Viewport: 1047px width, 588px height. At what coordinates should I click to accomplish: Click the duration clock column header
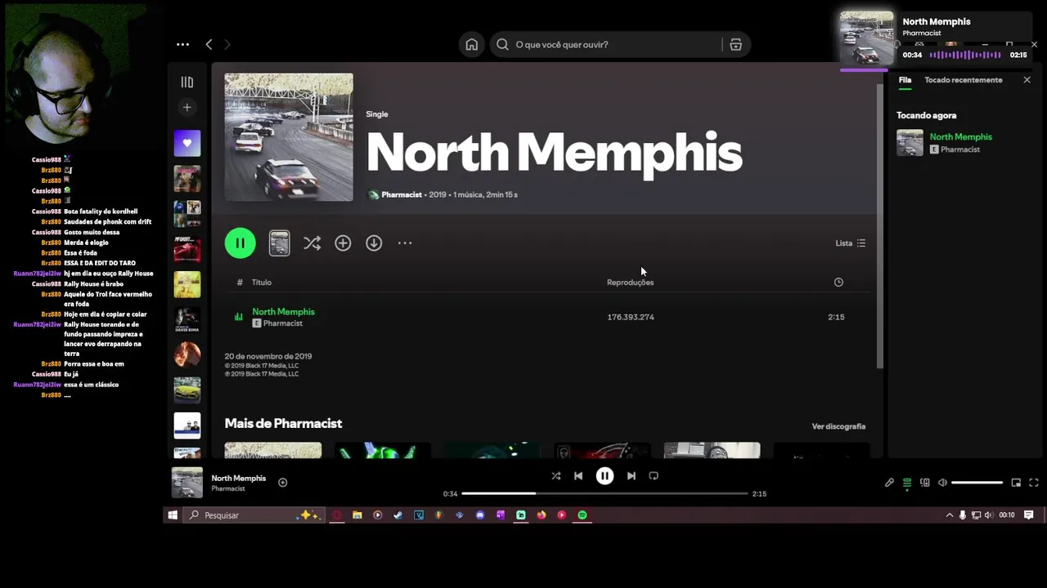click(x=838, y=283)
